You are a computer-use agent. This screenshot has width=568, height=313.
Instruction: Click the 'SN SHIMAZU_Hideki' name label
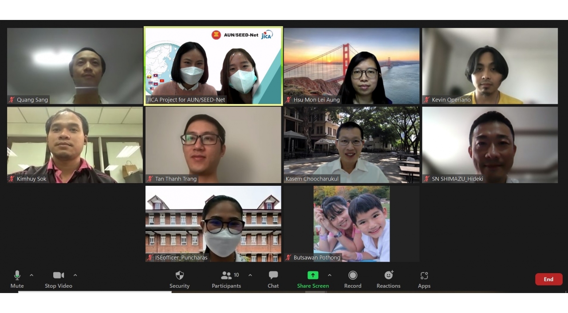458,179
